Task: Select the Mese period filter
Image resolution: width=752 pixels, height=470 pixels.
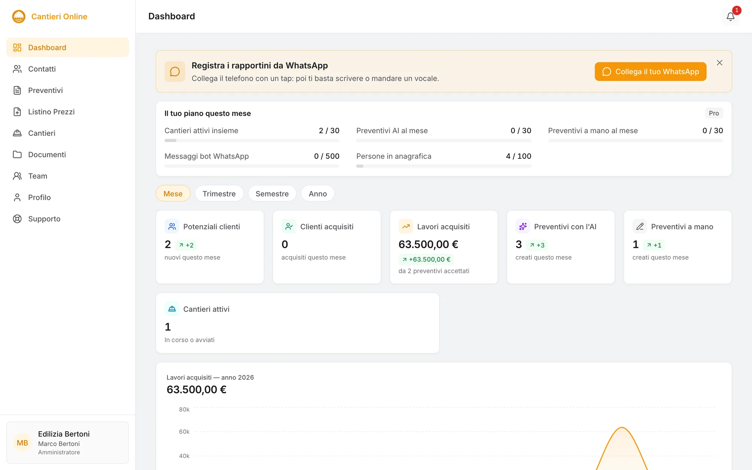Action: (x=173, y=193)
